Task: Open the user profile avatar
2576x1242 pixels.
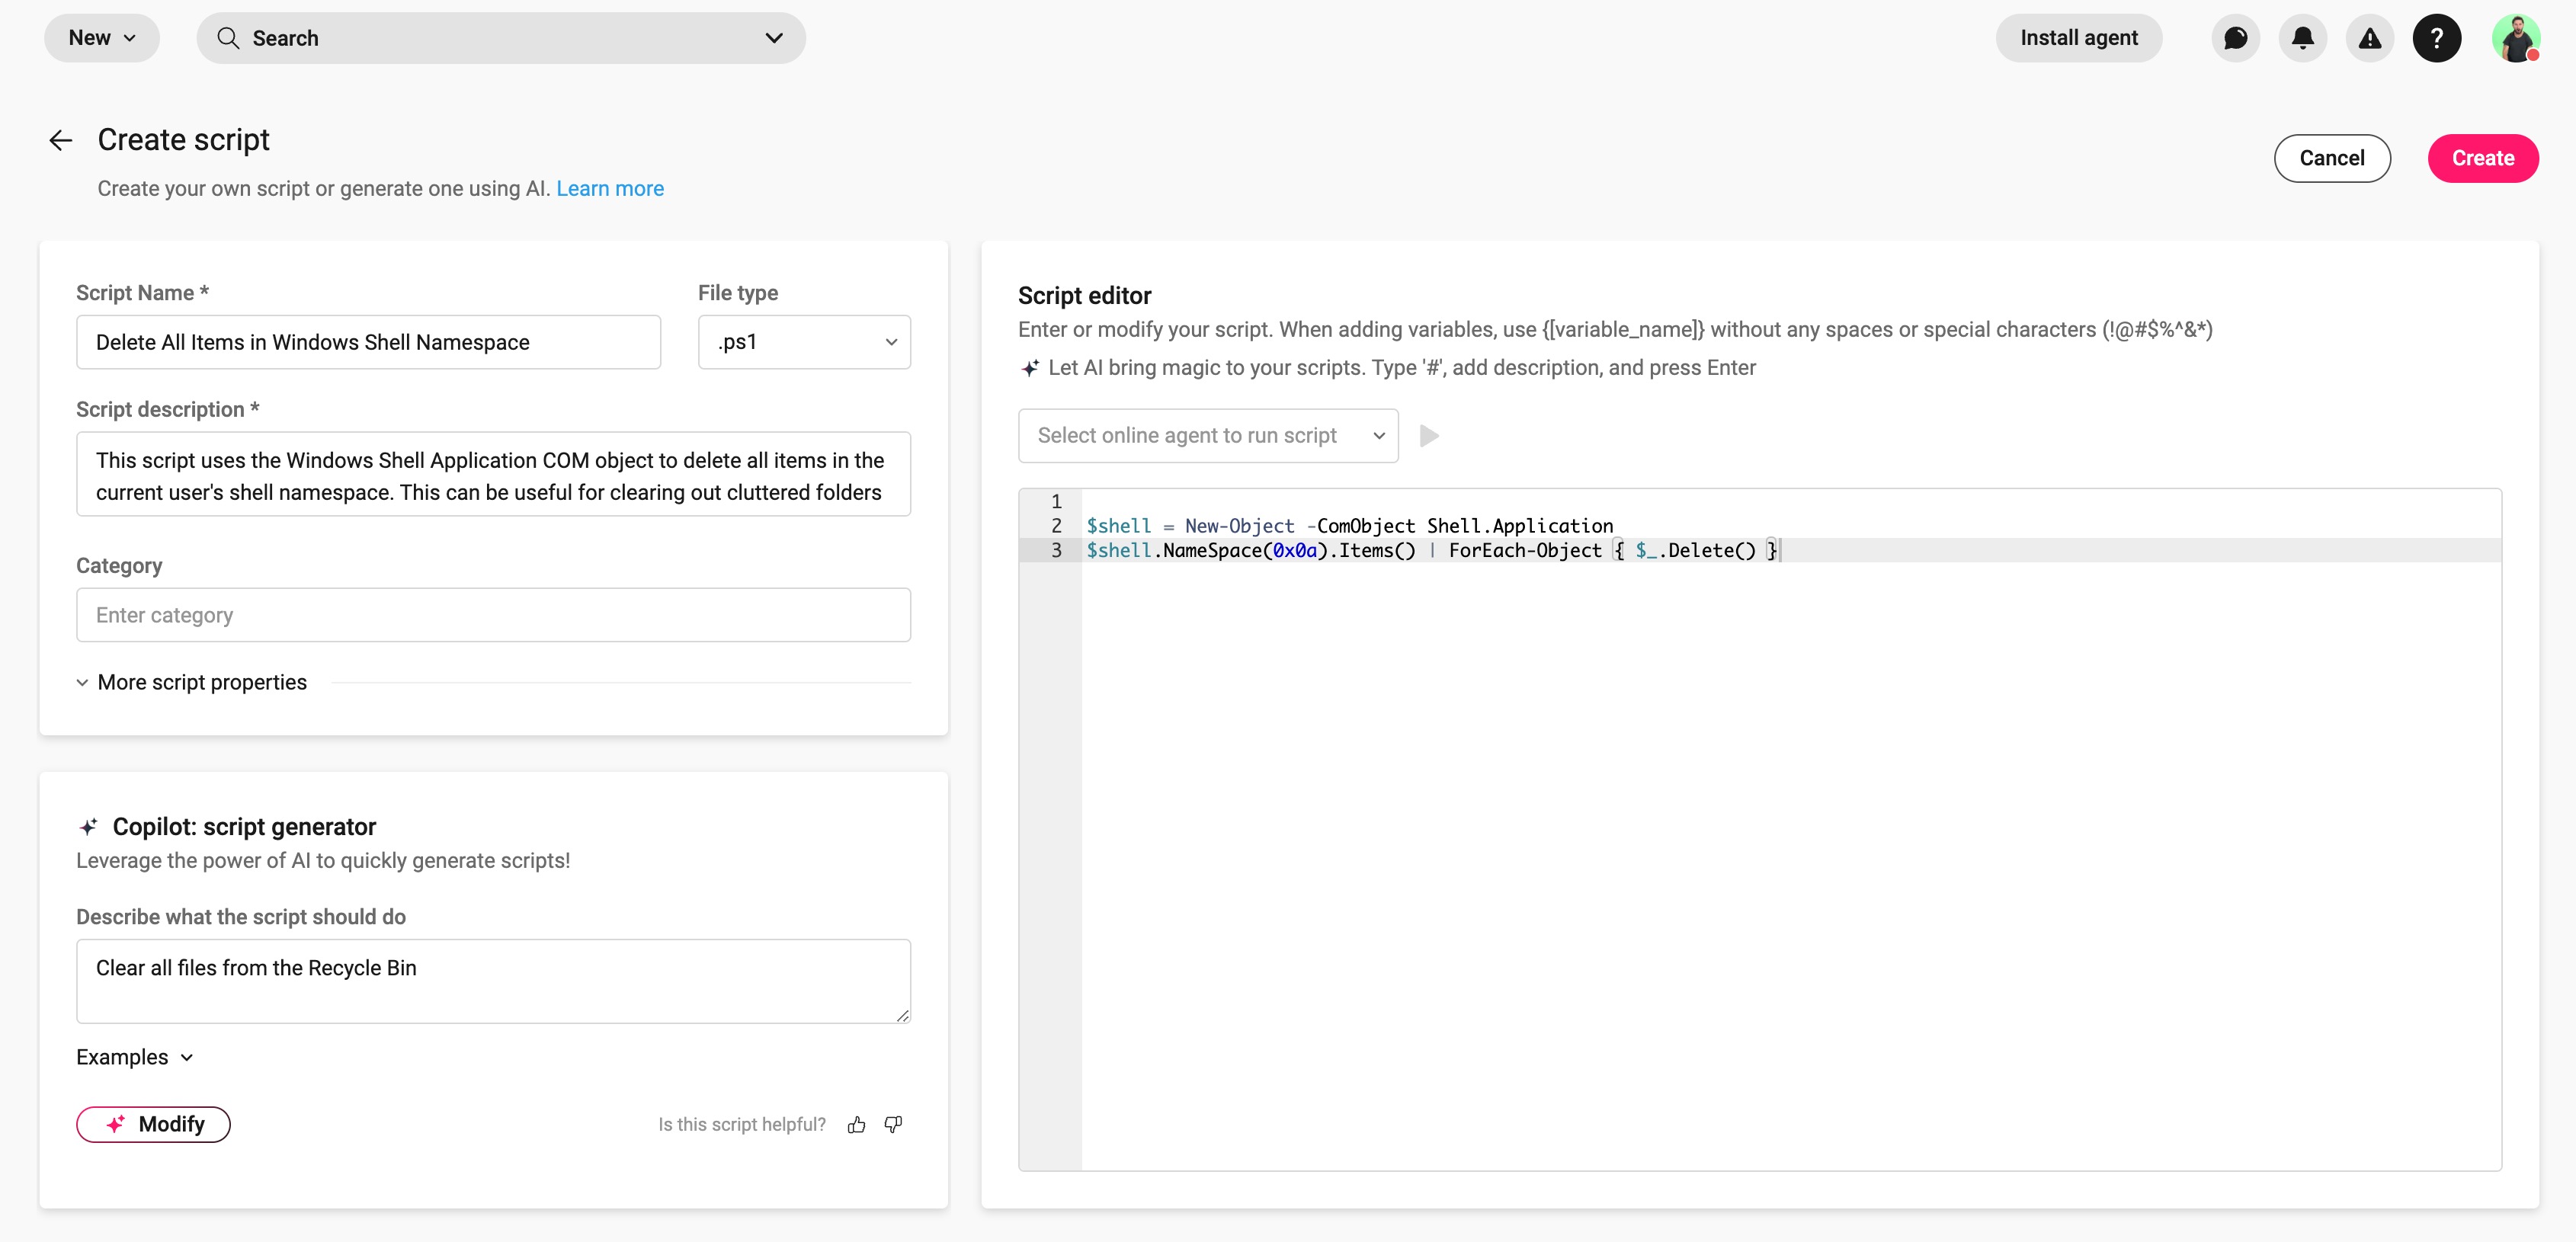Action: (2515, 38)
